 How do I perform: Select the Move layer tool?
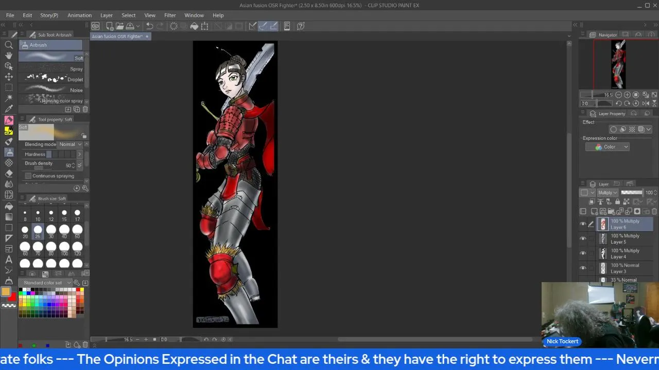pyautogui.click(x=9, y=77)
